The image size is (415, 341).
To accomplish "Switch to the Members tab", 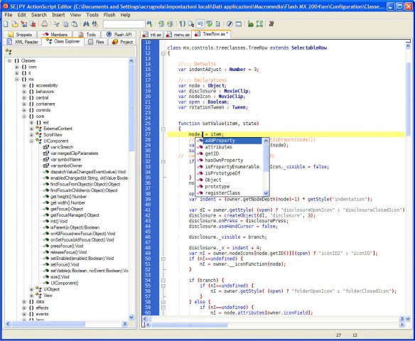I will (x=55, y=35).
